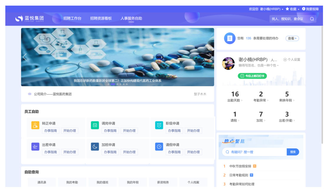
Task: Click the 今日上班已打卡 check-in button
Action: click(x=252, y=76)
